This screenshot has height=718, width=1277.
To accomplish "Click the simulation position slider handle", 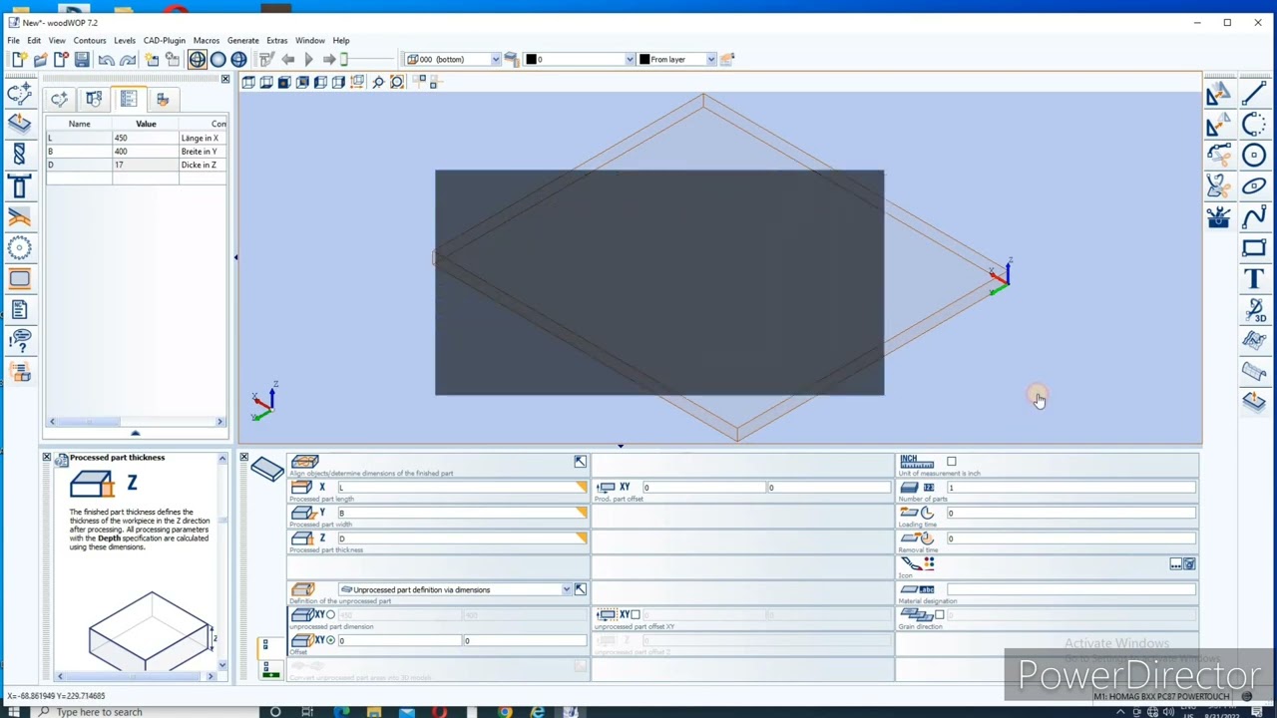I will [344, 60].
